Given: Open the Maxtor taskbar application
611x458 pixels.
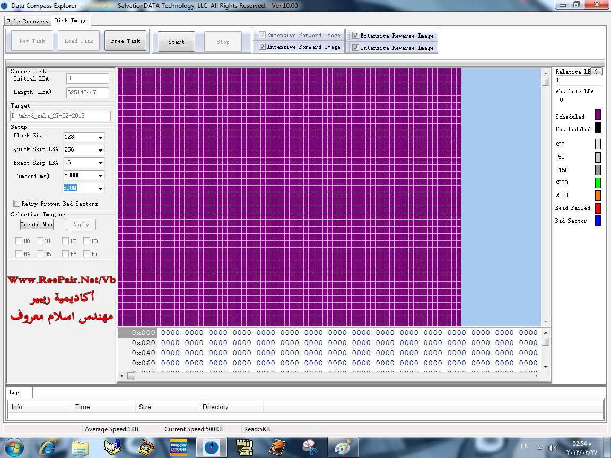Looking at the screenshot, I should (x=178, y=447).
